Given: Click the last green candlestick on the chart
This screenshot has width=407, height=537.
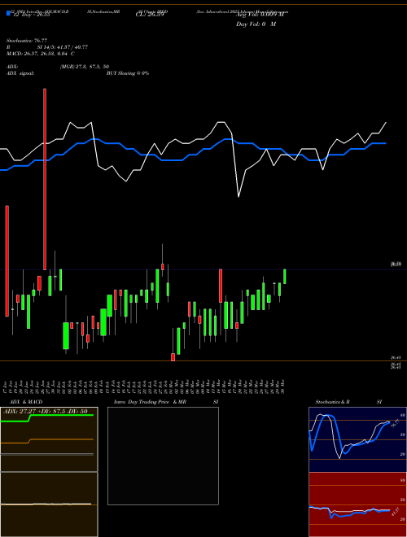Looking at the screenshot, I should [x=284, y=277].
